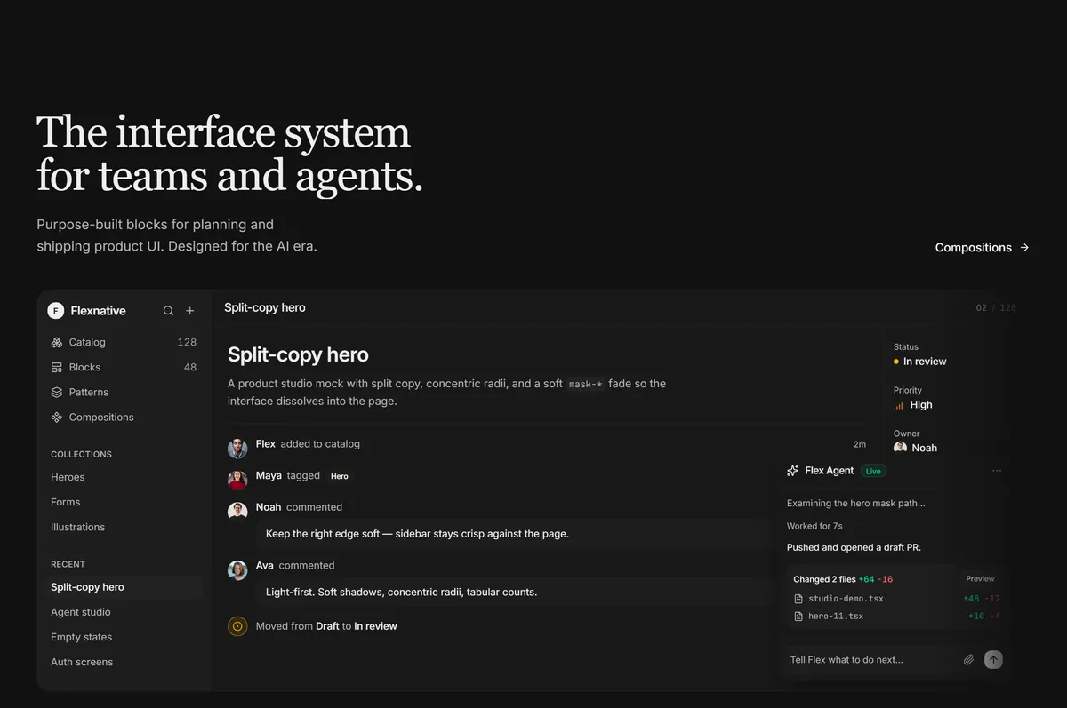Send message with the arrow-up button
The width and height of the screenshot is (1067, 708).
pyautogui.click(x=994, y=659)
